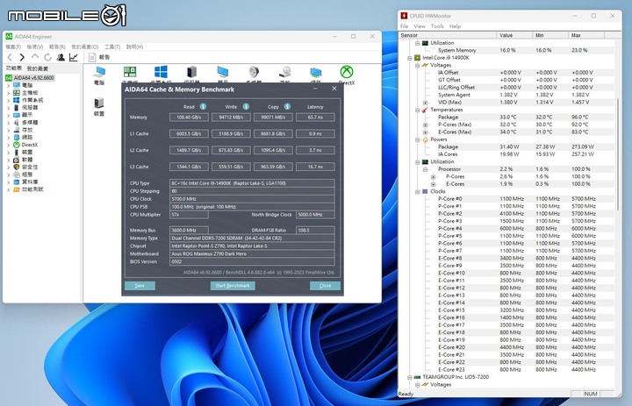632x406 pixels.
Task: Click the Close button in benchmark dialog
Action: (326, 286)
